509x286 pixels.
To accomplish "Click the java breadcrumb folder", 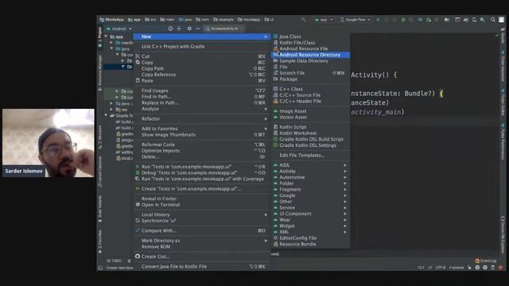I will (x=185, y=20).
